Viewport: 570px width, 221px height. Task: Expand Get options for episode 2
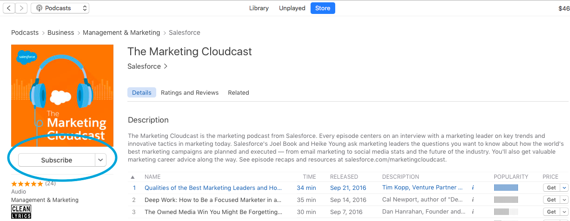tap(564, 200)
